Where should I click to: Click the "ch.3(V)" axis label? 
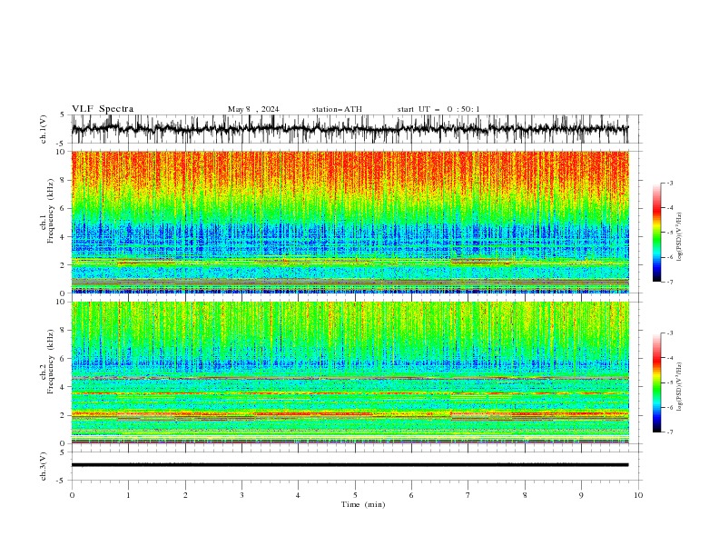click(x=44, y=466)
